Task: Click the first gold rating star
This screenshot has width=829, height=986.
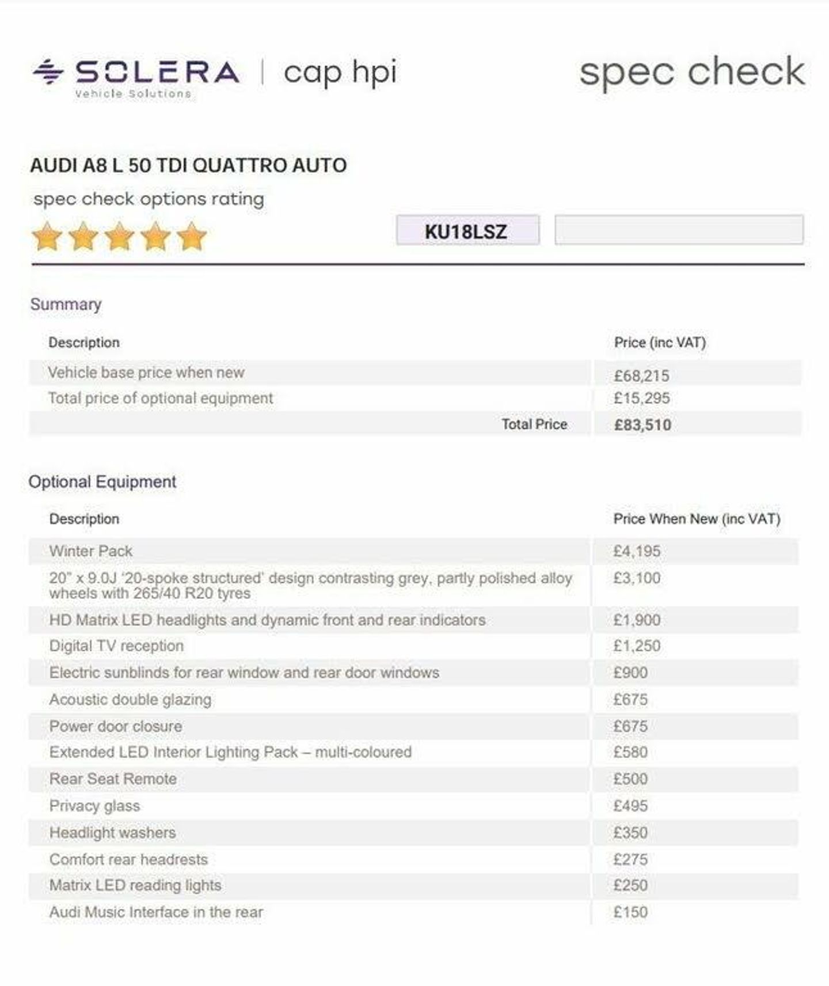Action: click(x=47, y=237)
